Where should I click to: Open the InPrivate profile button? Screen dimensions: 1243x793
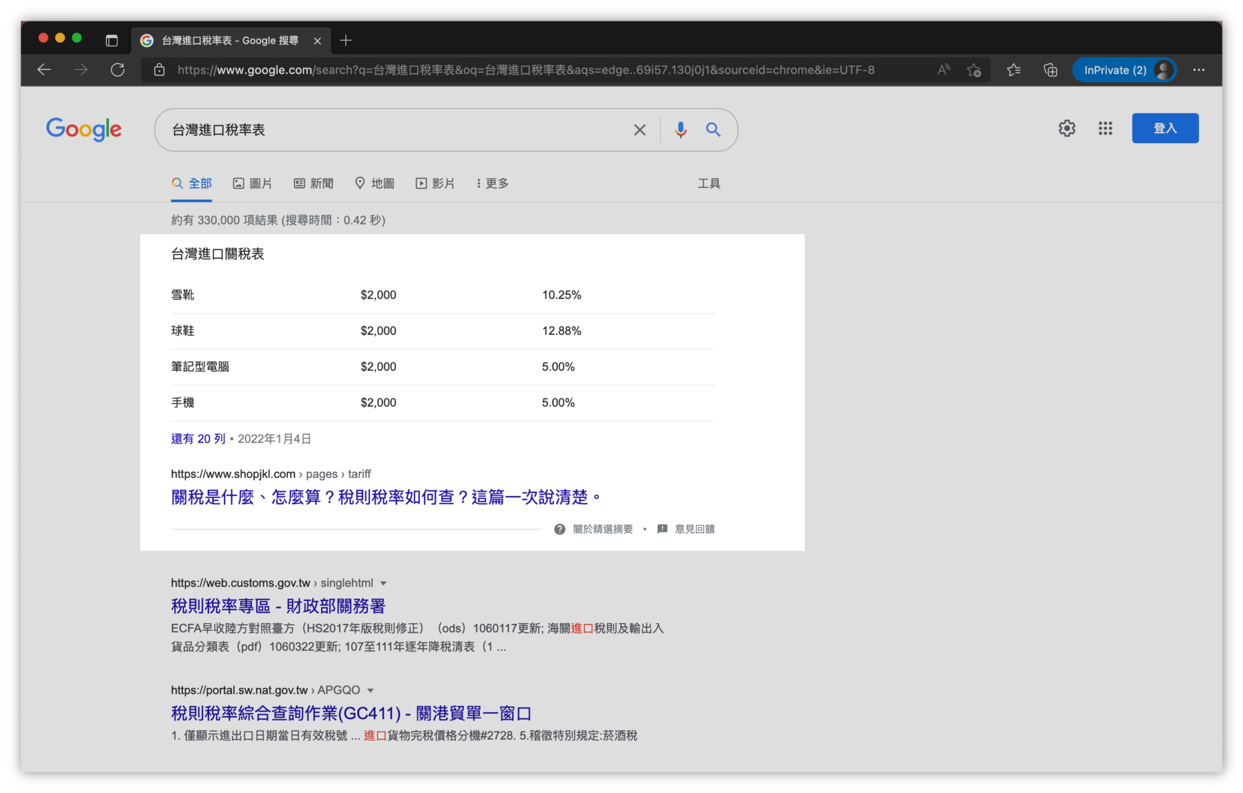1124,70
